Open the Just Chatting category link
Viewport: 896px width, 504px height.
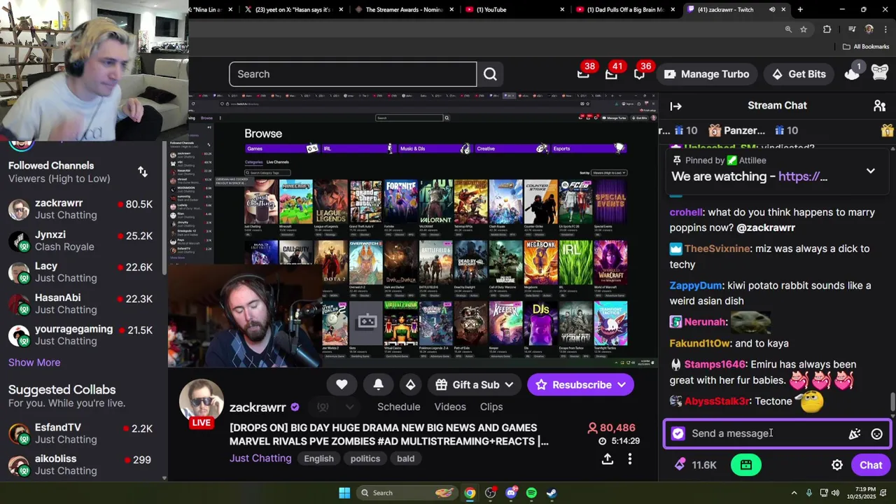260,458
